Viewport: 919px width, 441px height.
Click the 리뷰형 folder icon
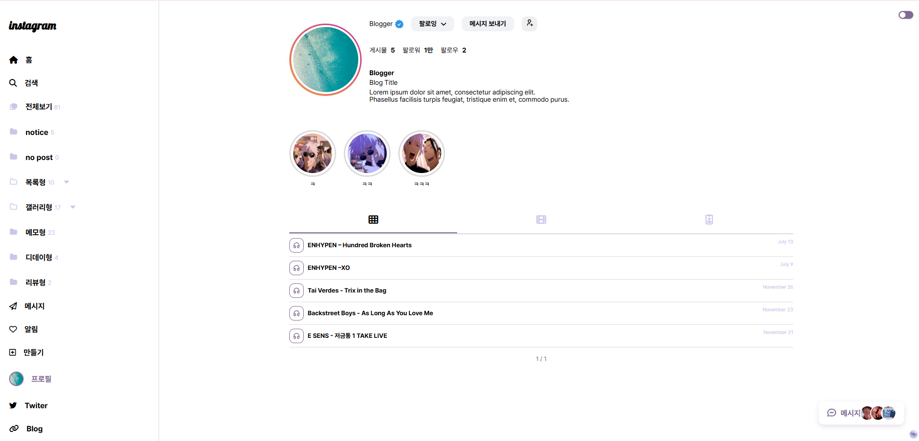pyautogui.click(x=14, y=282)
